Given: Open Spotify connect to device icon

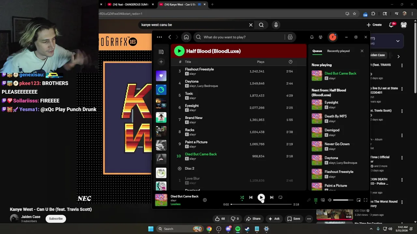Looking at the screenshot, I should 323,200.
